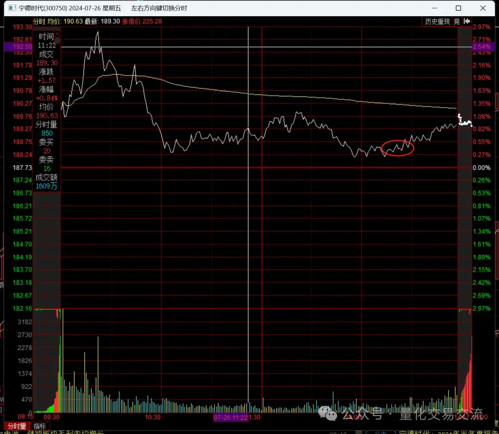Click the title text 宁德时代(300750) 2024-07-26
This screenshot has width=499, height=434.
click(x=60, y=8)
